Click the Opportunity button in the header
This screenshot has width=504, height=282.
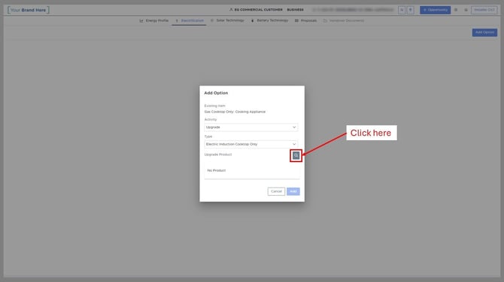coord(436,10)
